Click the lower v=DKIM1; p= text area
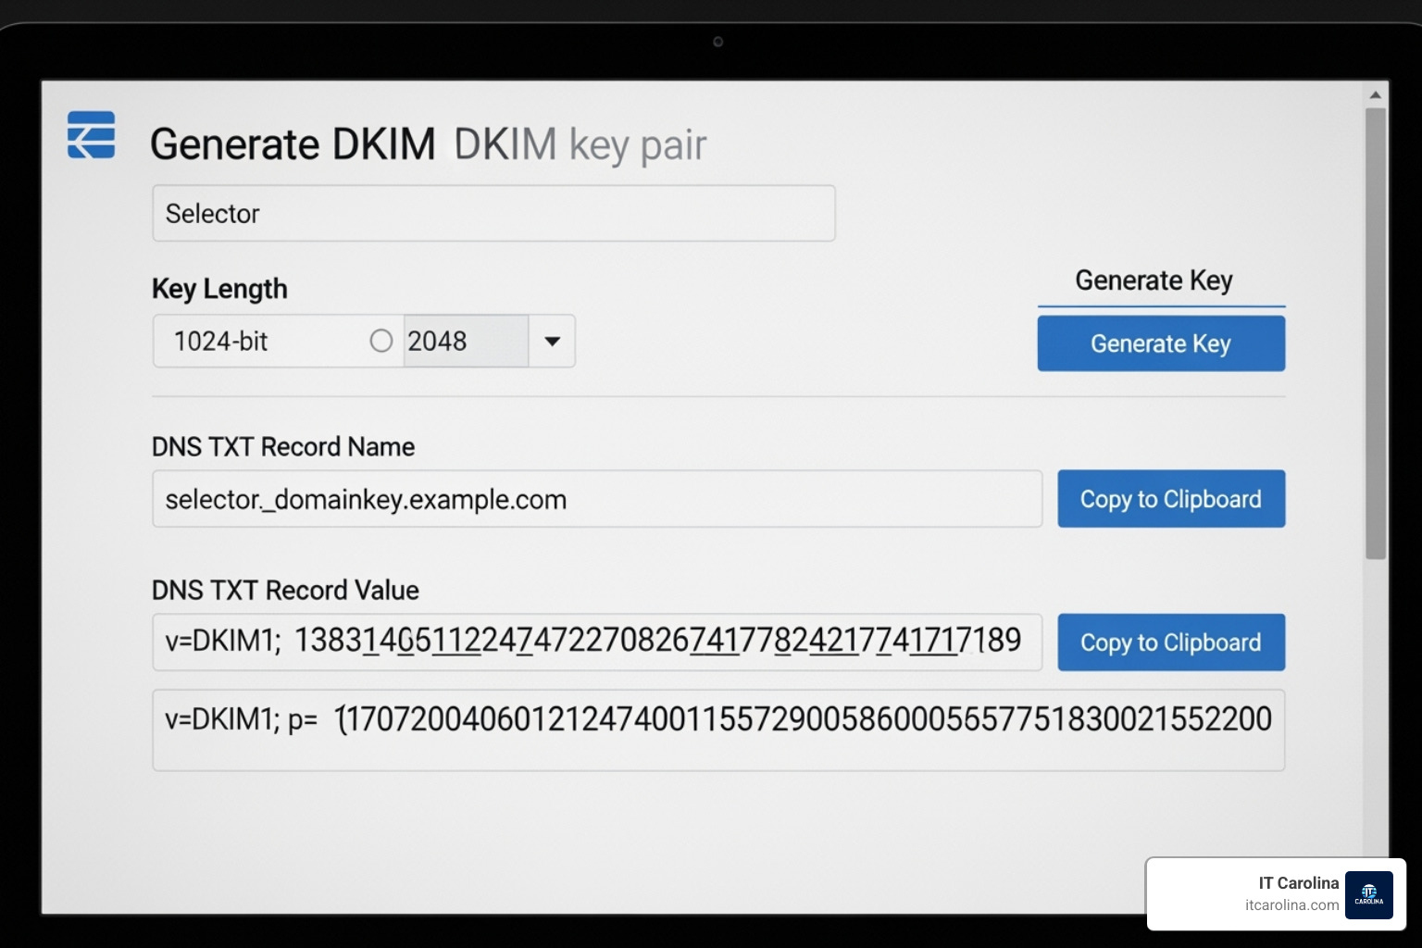 tap(717, 730)
